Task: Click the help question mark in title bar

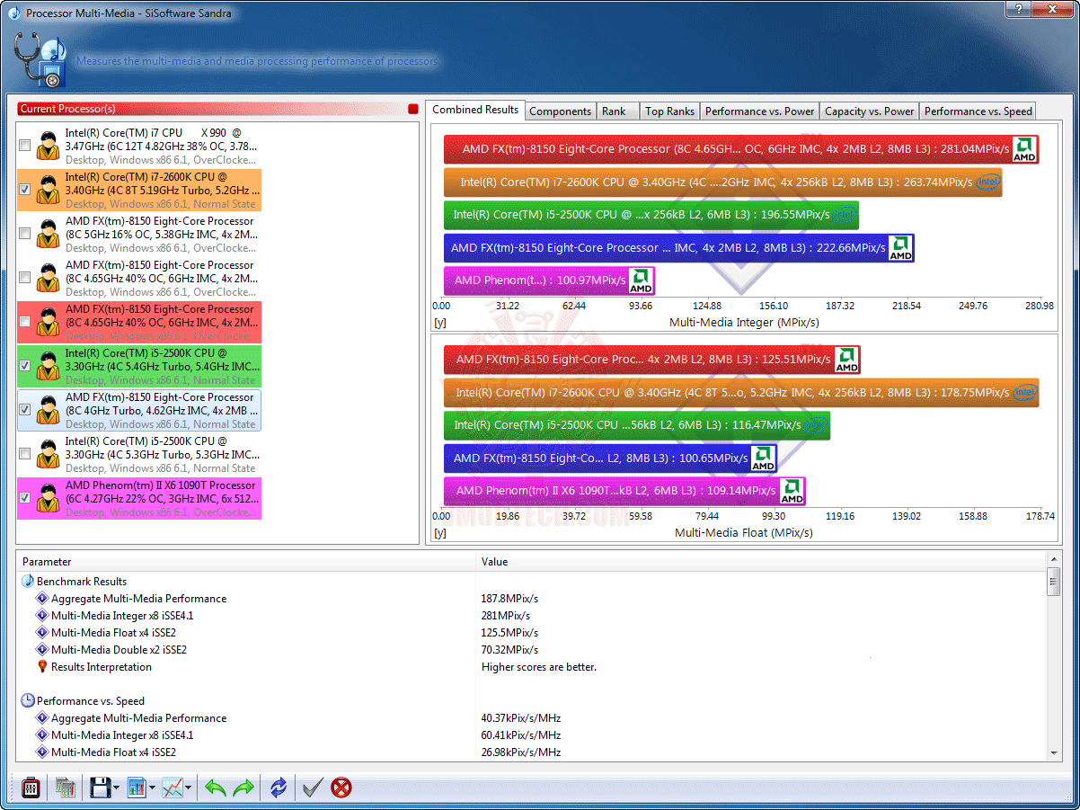Action: (x=1017, y=9)
